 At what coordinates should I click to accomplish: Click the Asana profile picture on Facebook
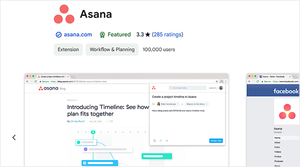[287, 112]
